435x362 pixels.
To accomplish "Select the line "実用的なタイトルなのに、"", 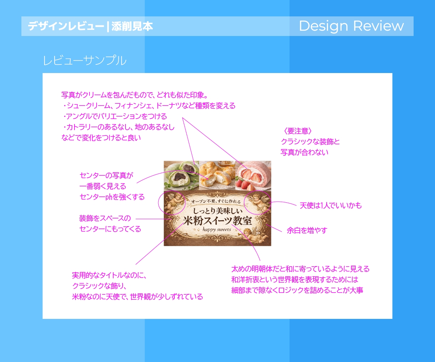I will [x=109, y=275].
